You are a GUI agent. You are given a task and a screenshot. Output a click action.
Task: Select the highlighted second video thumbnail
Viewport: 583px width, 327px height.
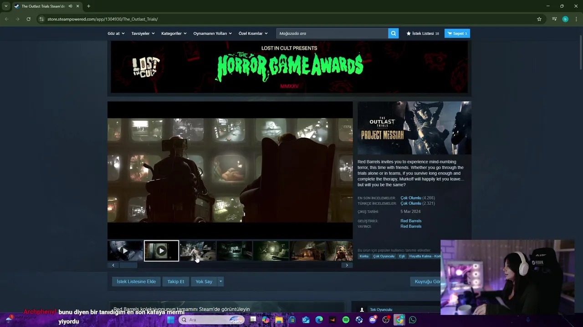161,251
